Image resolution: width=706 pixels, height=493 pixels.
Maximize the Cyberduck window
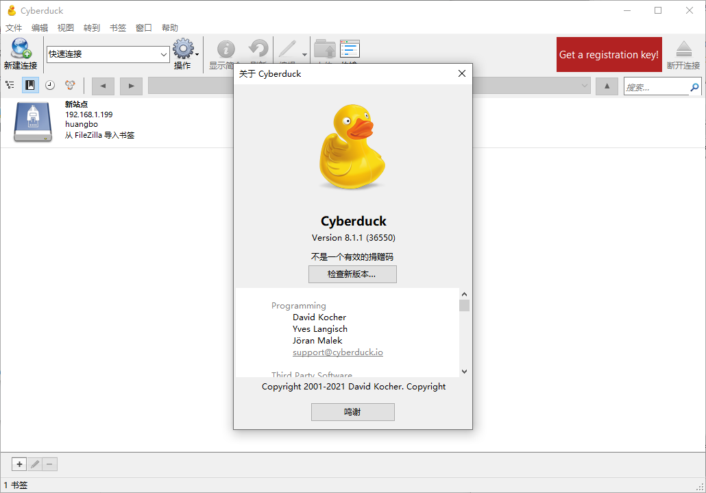point(658,10)
